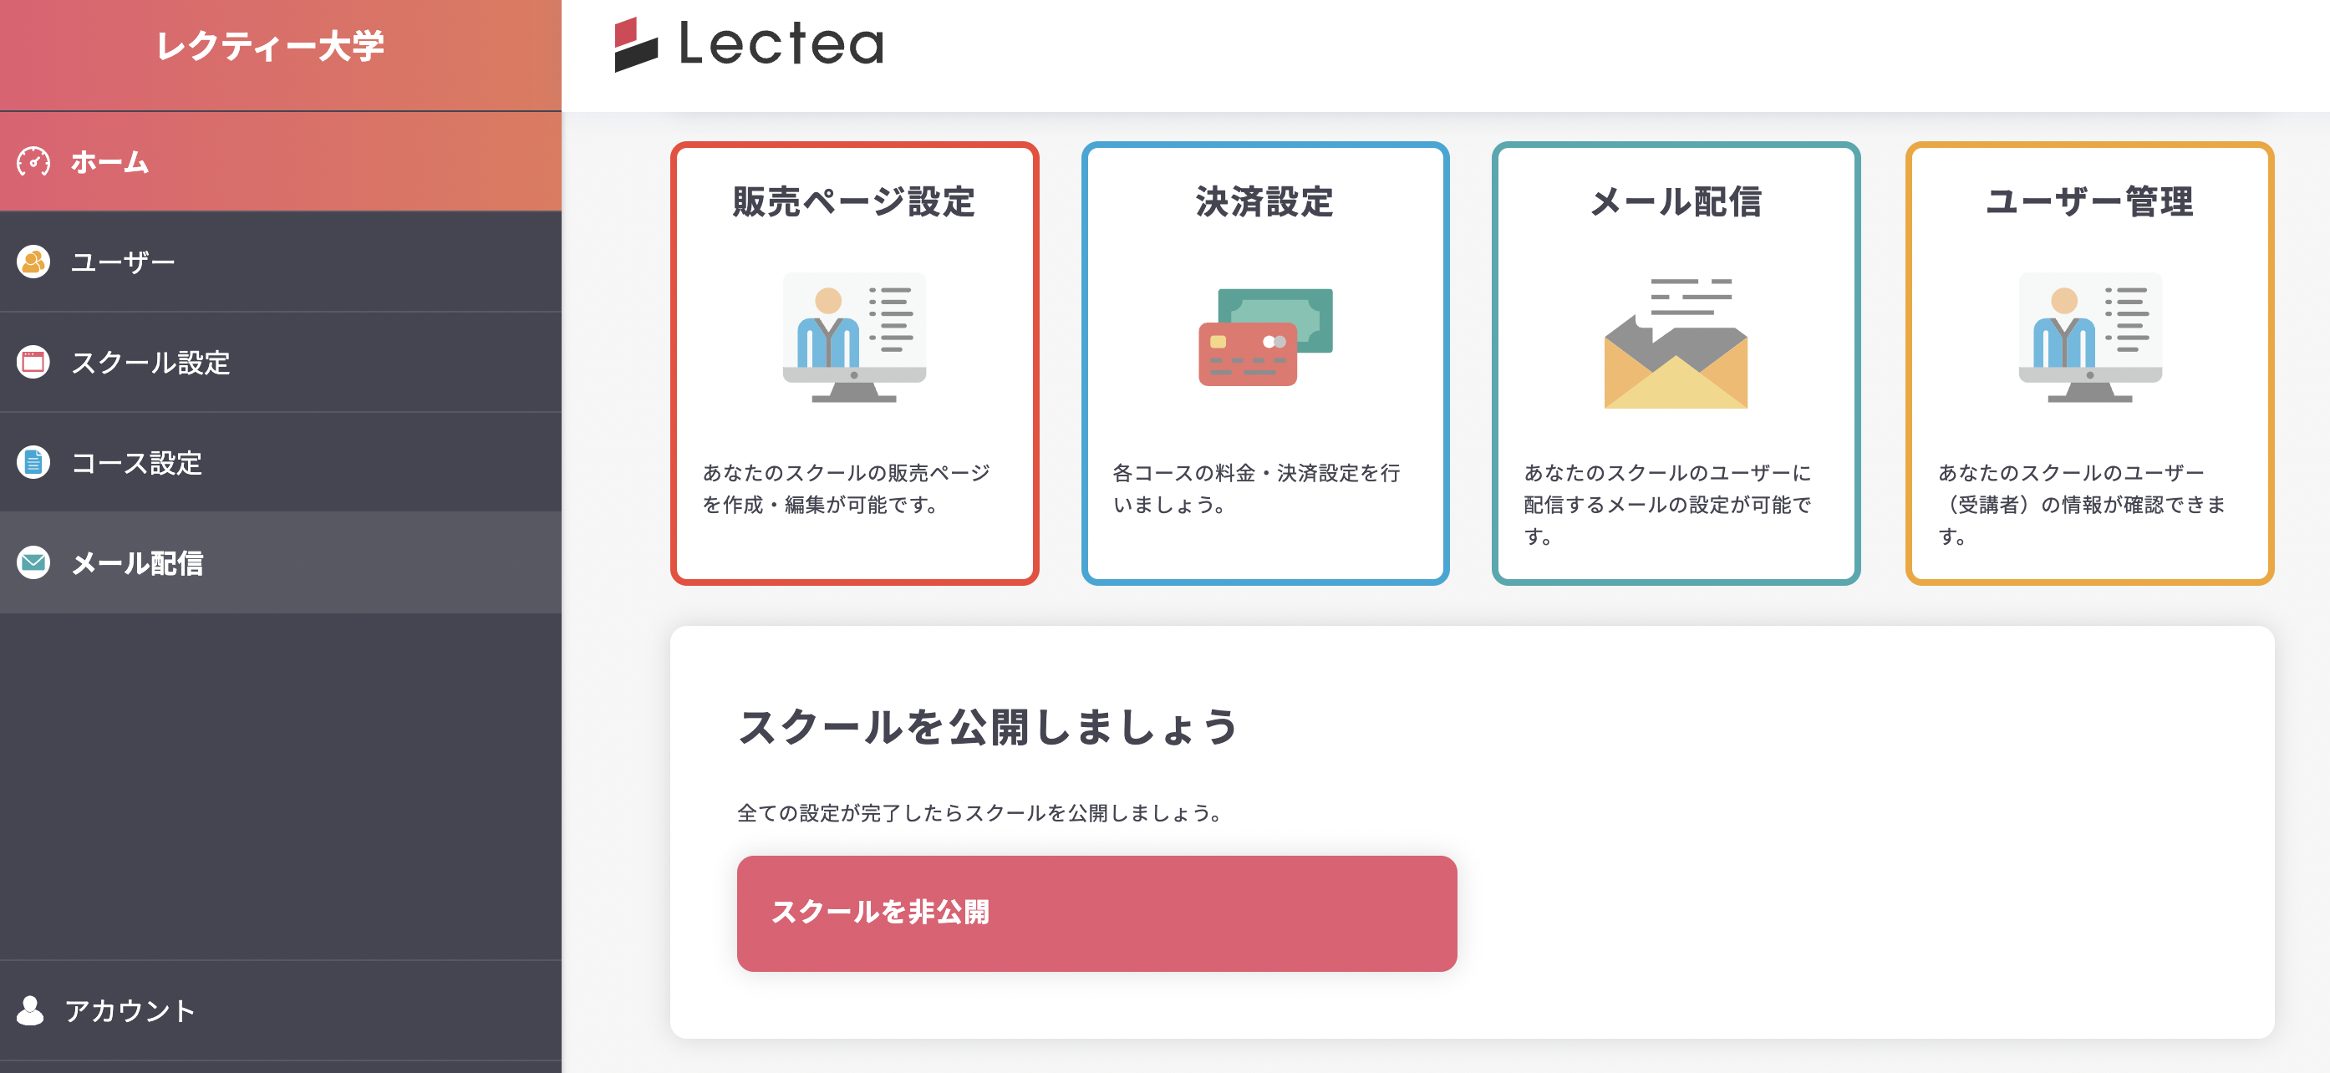Screen dimensions: 2330x1073
Task: Select コース設定 from sidebar menu
Action: 136,462
